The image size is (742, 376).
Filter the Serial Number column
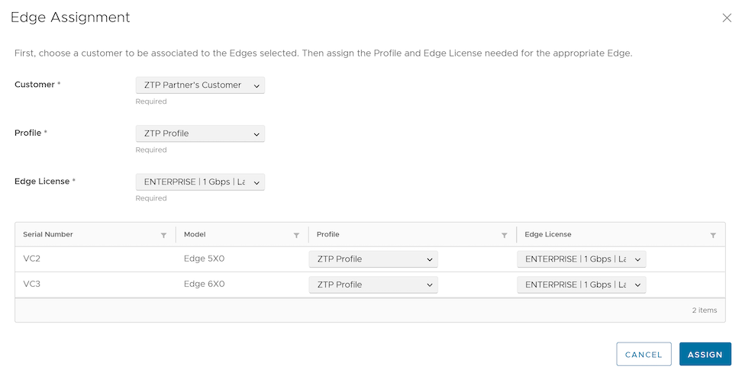click(163, 236)
